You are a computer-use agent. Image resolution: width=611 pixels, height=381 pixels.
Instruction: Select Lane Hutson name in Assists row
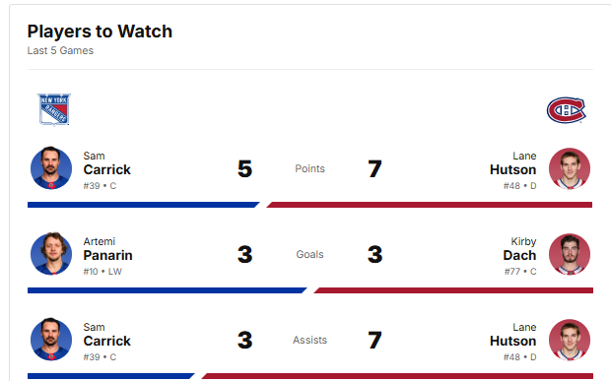tap(512, 335)
